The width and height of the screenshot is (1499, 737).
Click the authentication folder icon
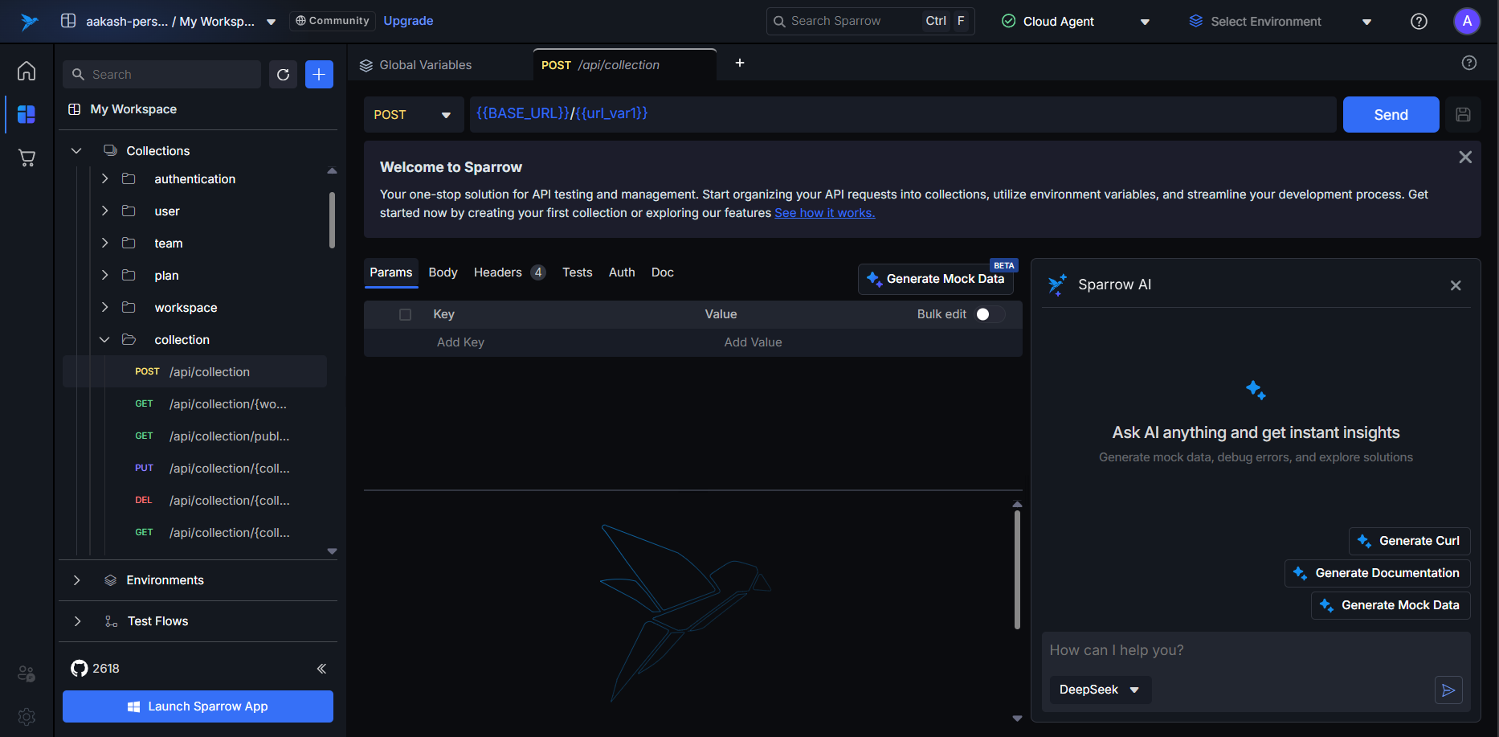pos(129,178)
